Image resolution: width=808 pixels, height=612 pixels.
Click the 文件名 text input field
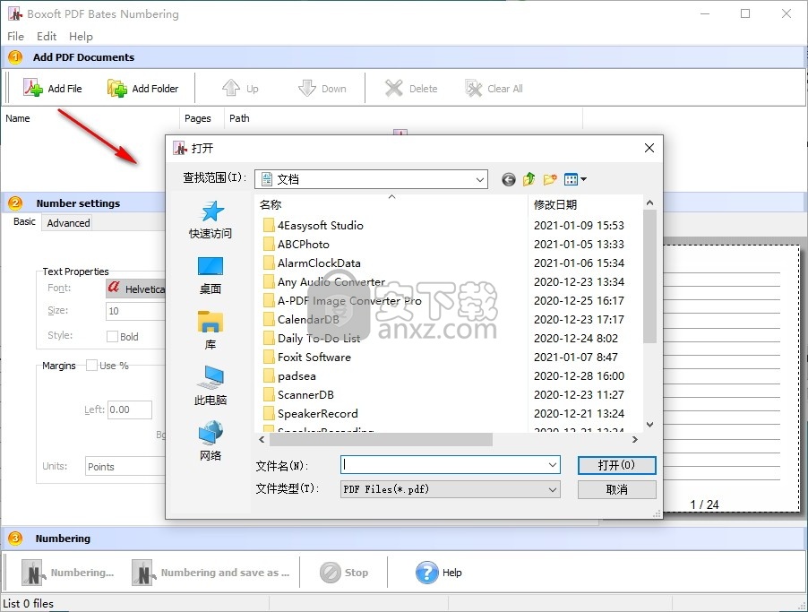point(443,465)
